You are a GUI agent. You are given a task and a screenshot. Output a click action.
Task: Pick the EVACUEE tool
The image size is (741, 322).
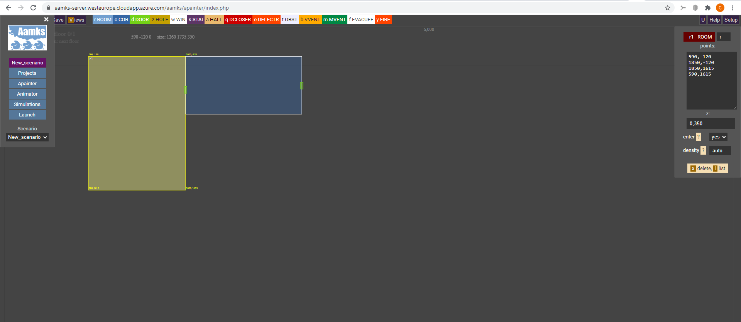click(361, 20)
